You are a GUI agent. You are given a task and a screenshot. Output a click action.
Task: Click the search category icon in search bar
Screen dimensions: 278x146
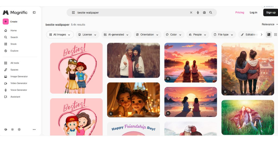(x=73, y=12)
